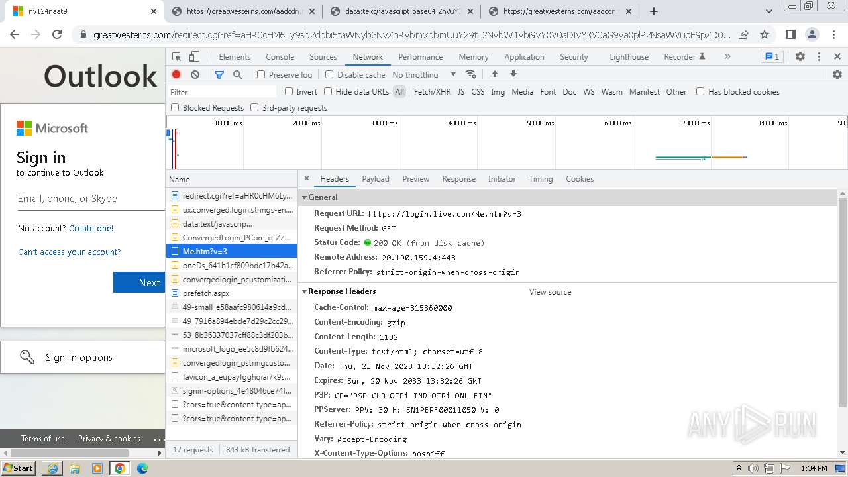Click the network Filter text box
The height and width of the screenshot is (477, 848).
[222, 92]
